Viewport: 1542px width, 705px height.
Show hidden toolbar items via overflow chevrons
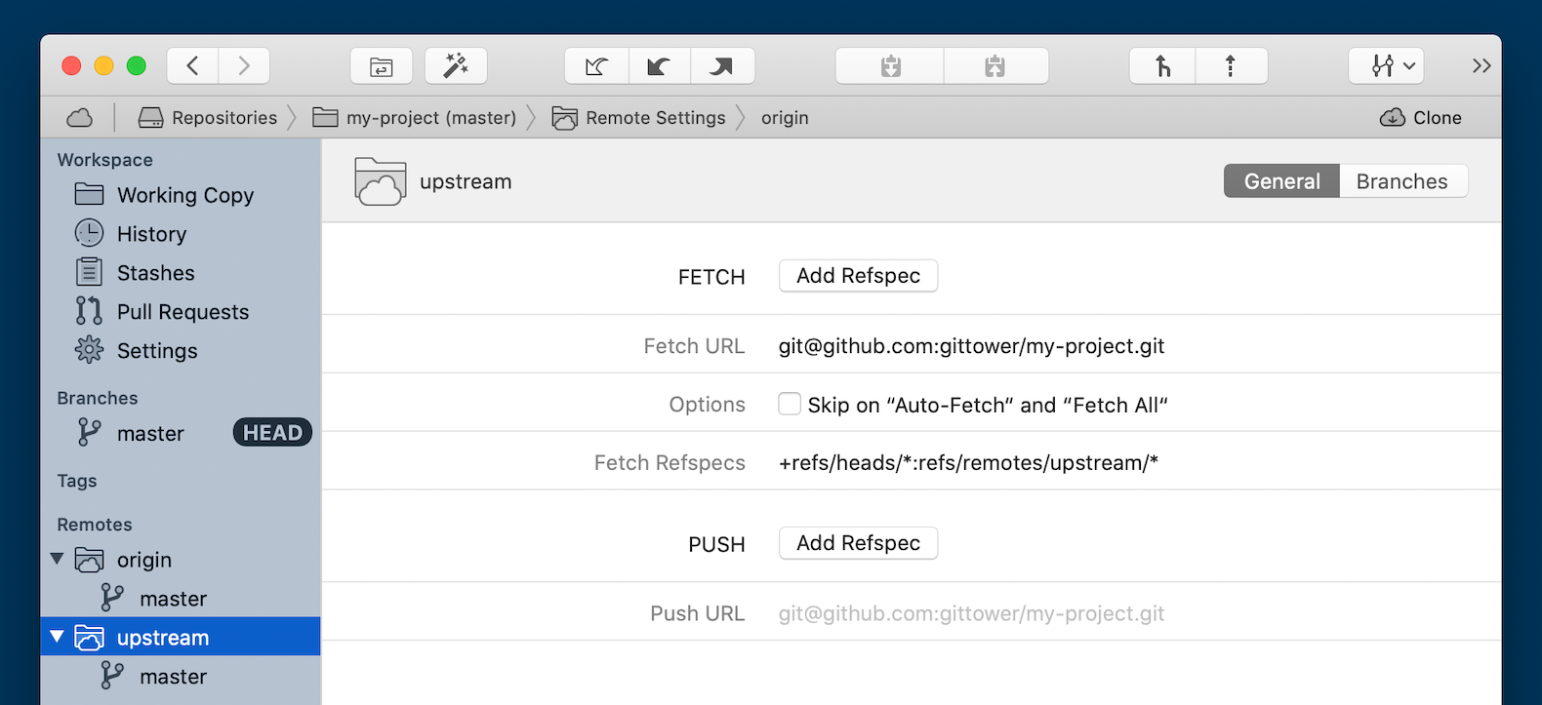[1481, 66]
